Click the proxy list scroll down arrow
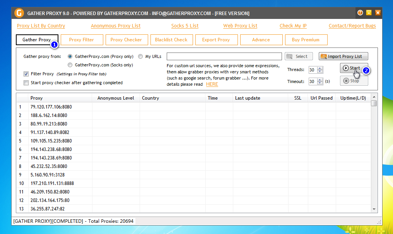This screenshot has height=234, width=393. pyautogui.click(x=374, y=209)
